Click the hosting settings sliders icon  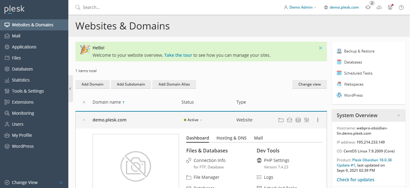[306, 120]
